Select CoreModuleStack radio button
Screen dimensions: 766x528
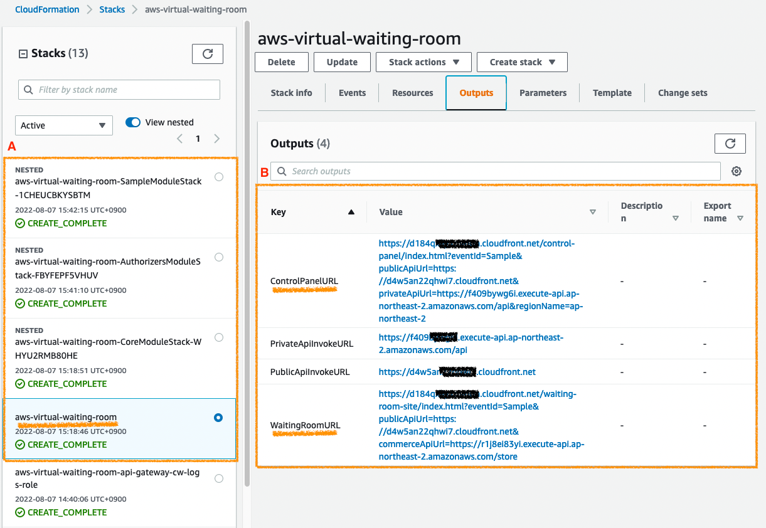[x=219, y=337]
